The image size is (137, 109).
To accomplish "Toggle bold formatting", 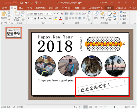I will (29, 18).
